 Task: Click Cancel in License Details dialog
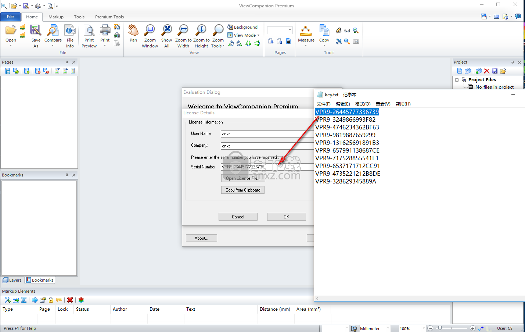pyautogui.click(x=238, y=217)
